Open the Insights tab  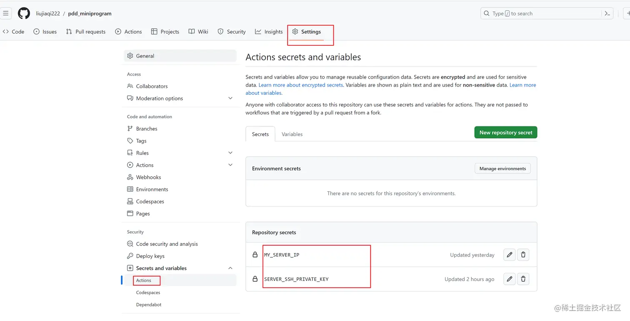[269, 32]
